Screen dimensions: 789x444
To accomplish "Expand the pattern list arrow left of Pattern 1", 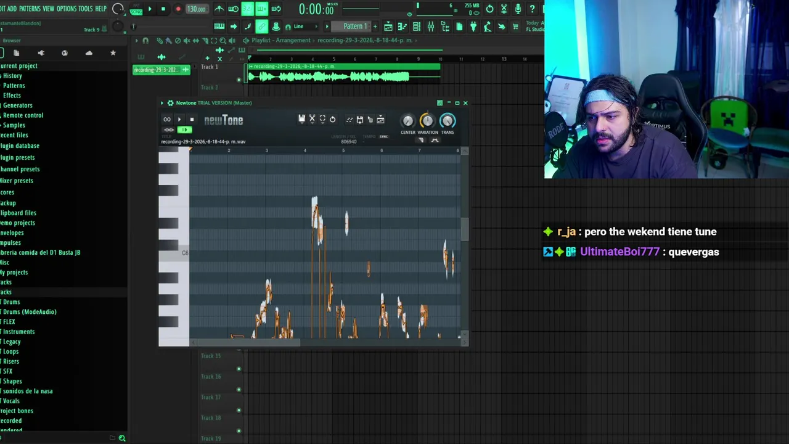I will pyautogui.click(x=327, y=26).
